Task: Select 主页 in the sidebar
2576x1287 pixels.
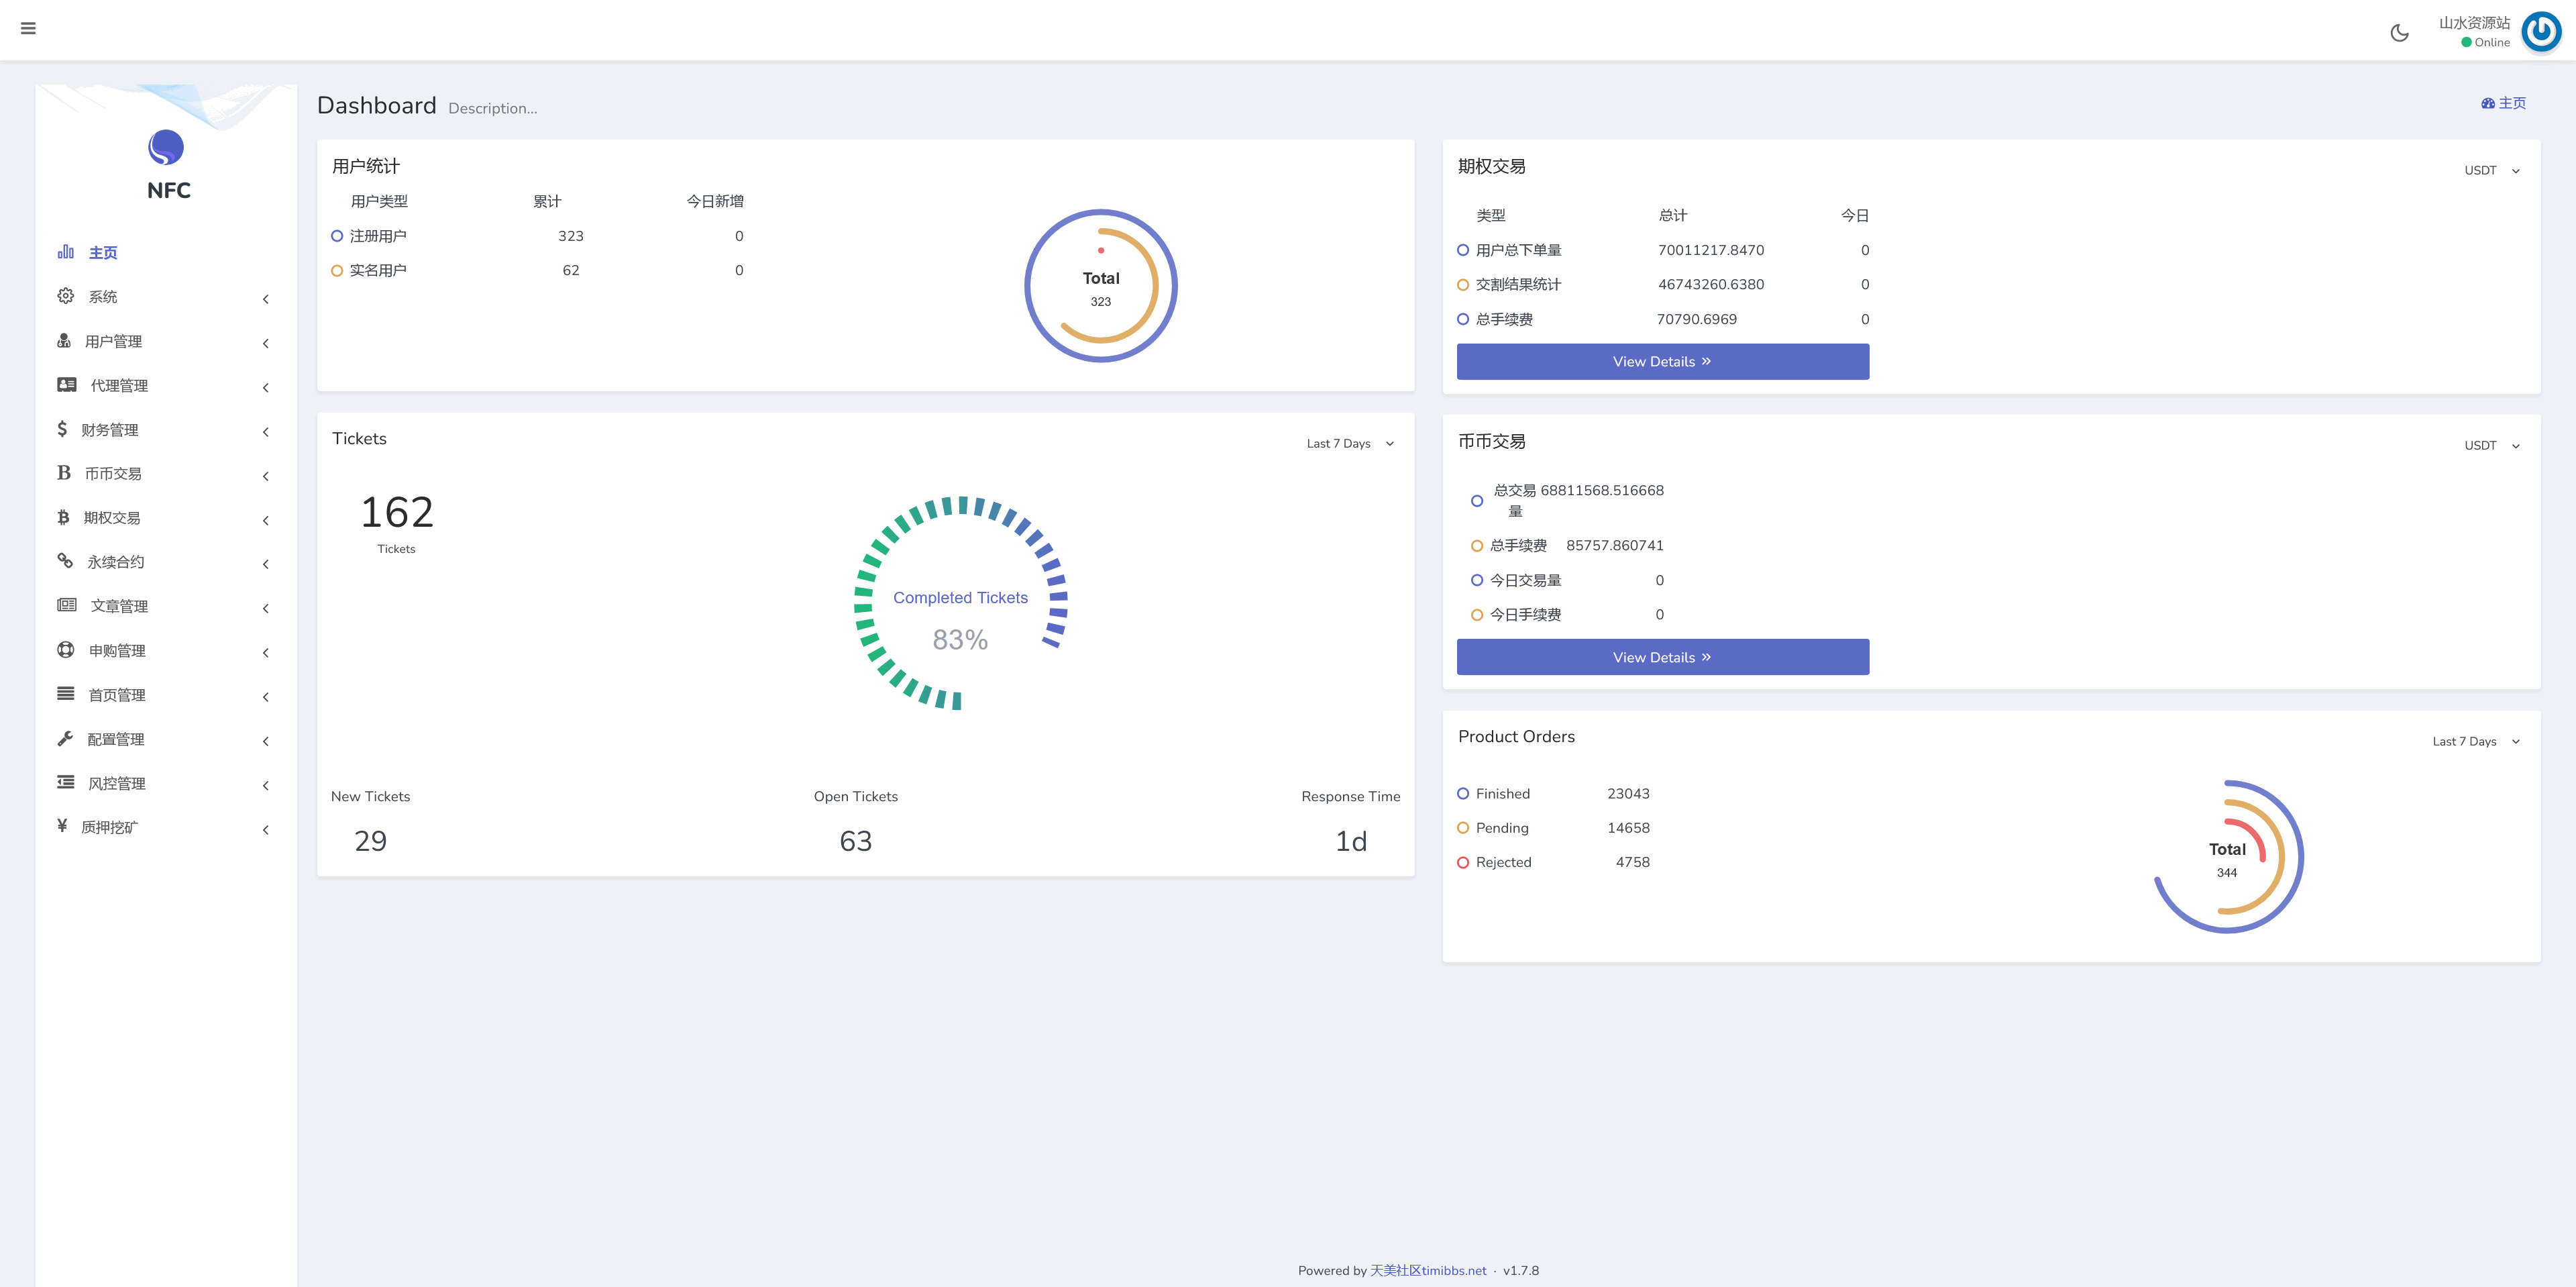Action: pos(103,253)
